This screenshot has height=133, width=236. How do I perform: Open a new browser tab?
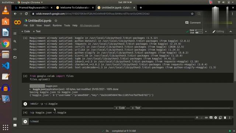point(141,7)
